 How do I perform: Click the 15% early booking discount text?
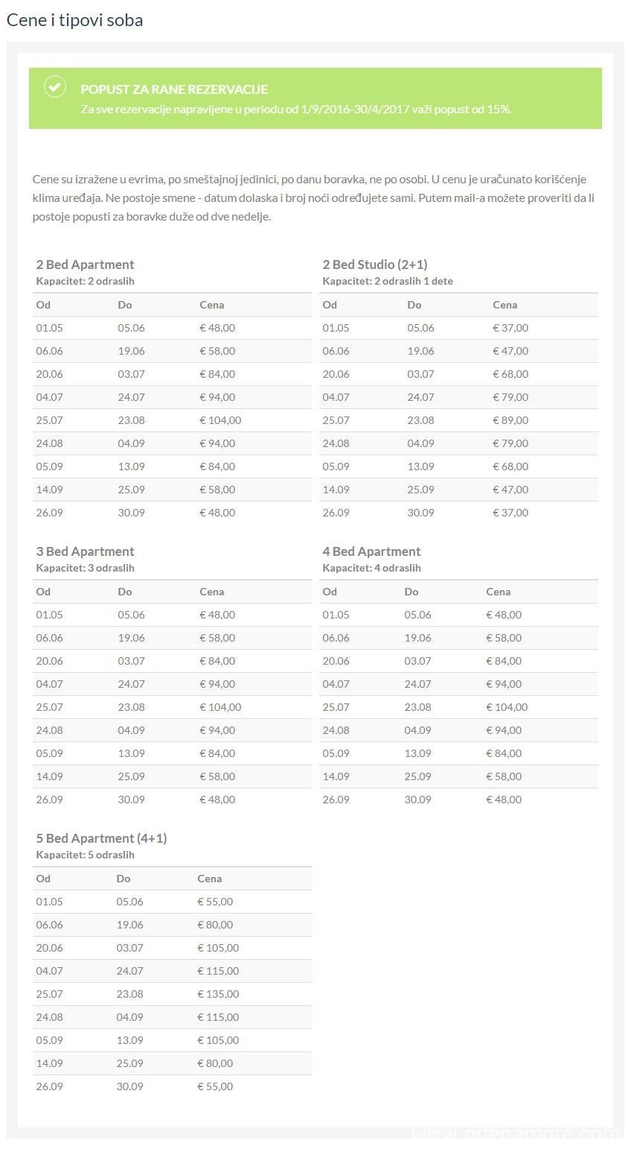tap(295, 110)
